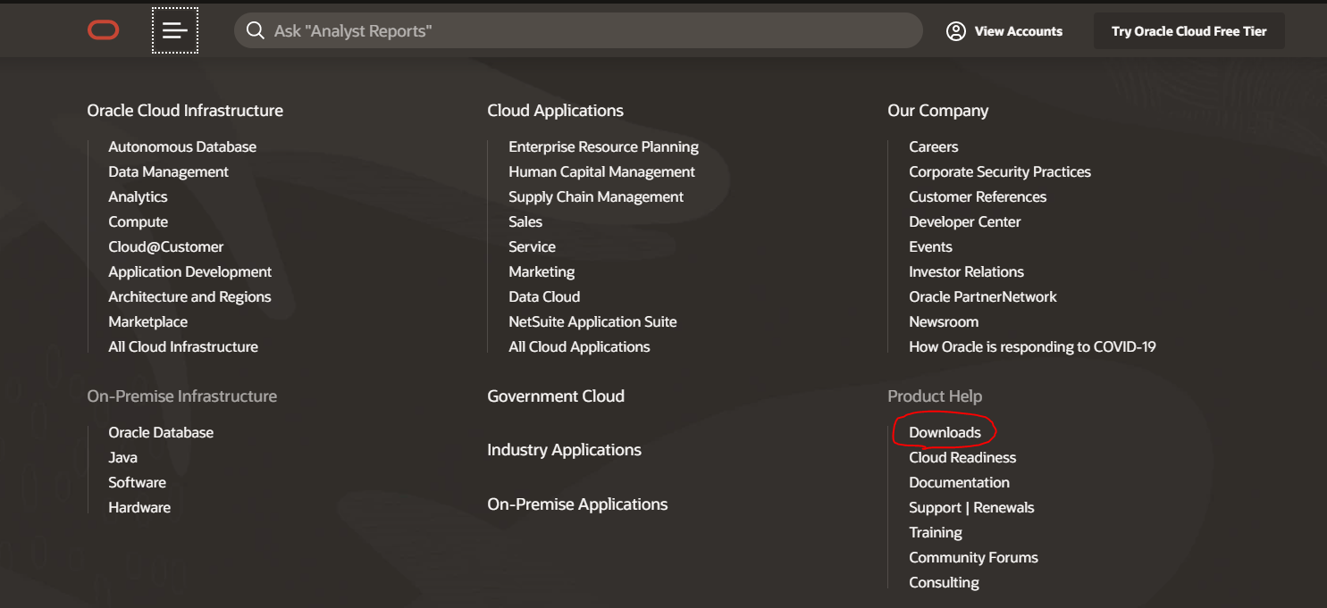
Task: Go to Enterprise Resource Planning
Action: point(603,146)
